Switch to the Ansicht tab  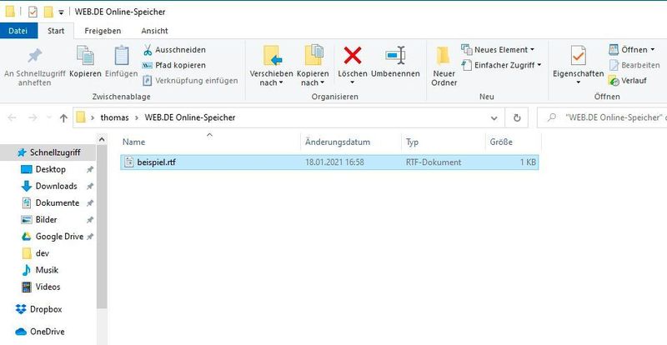(x=154, y=31)
